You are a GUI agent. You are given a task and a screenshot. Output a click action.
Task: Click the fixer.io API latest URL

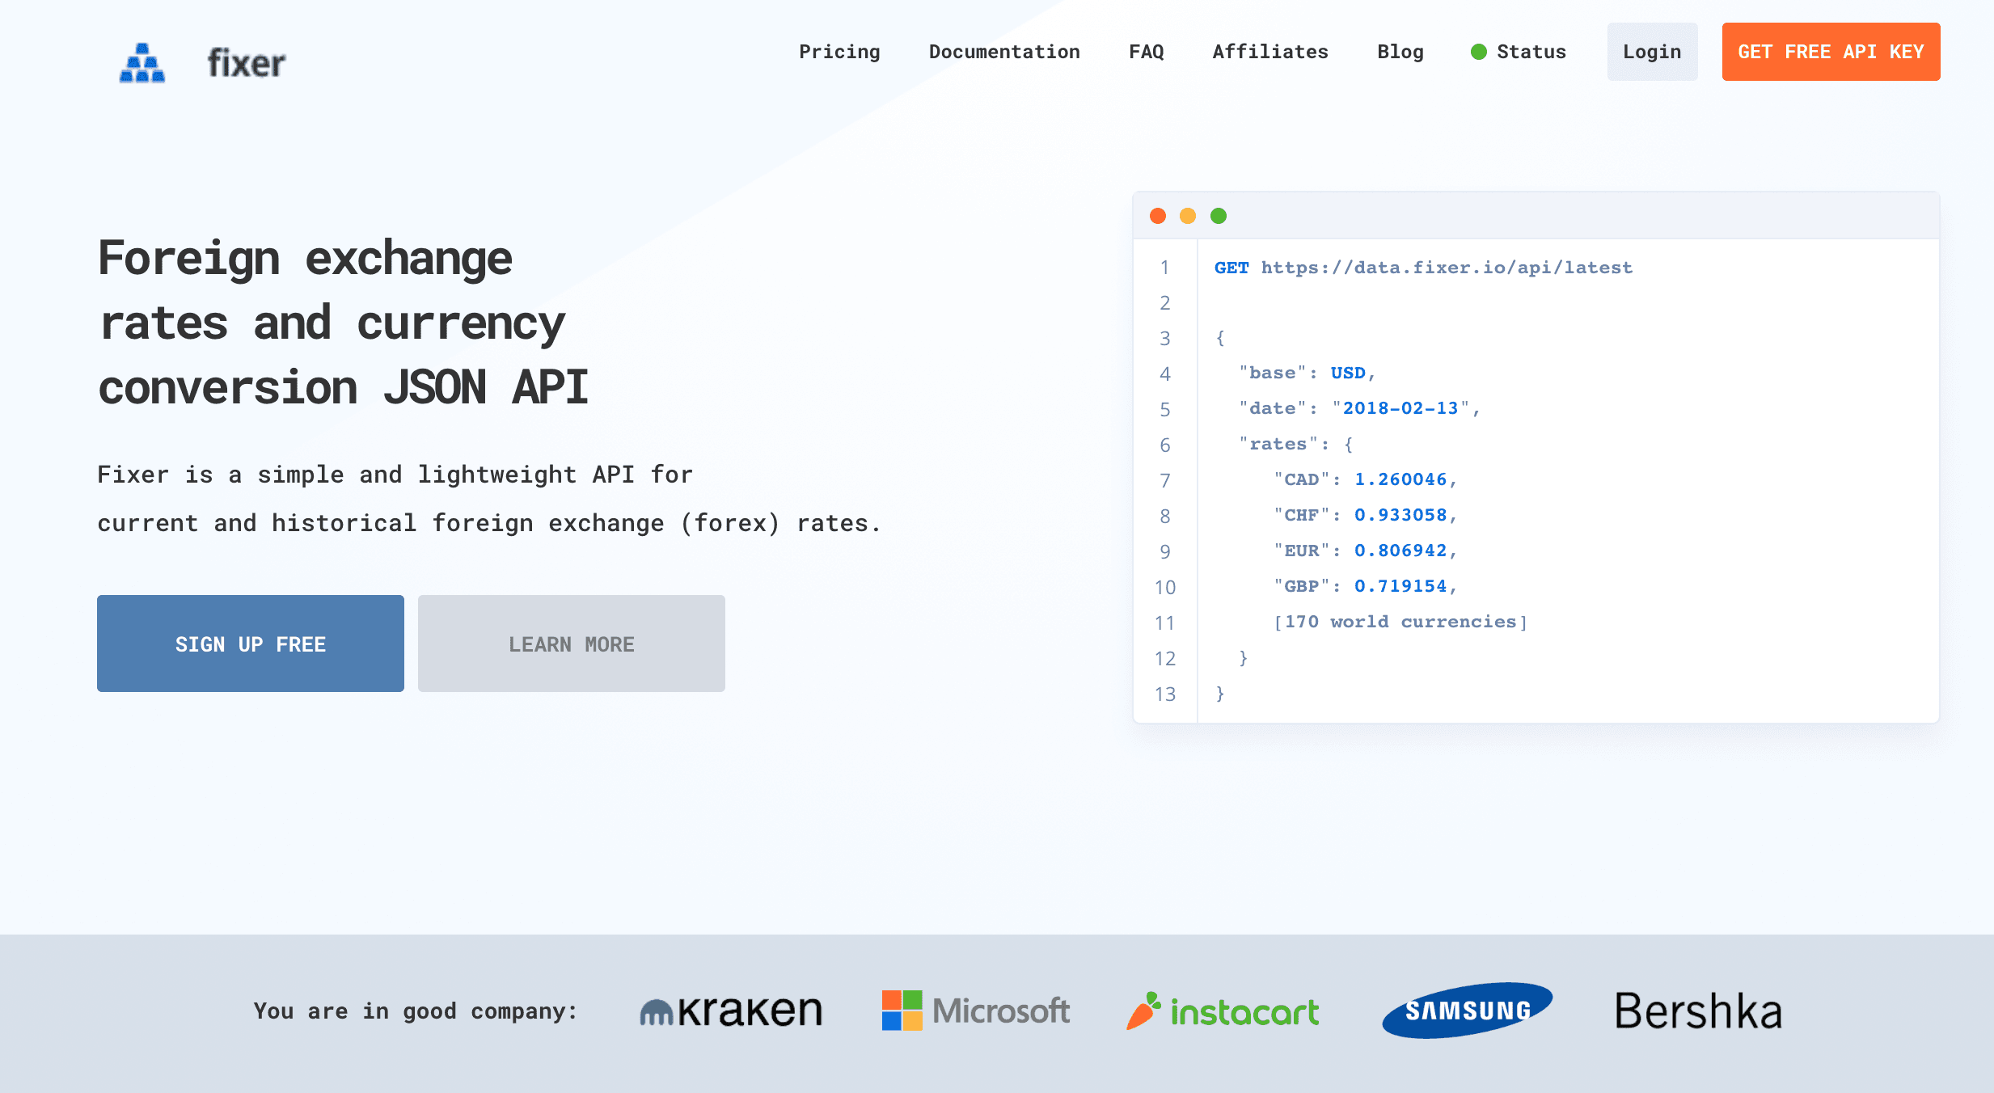1446,268
